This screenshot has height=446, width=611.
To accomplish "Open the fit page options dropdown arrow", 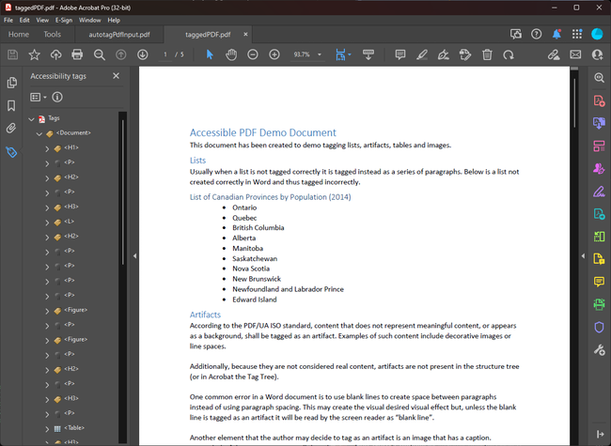I will click(350, 54).
